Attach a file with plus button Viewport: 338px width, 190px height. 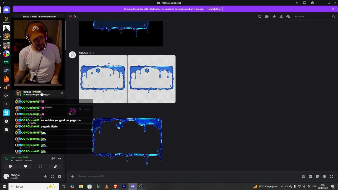(x=72, y=176)
